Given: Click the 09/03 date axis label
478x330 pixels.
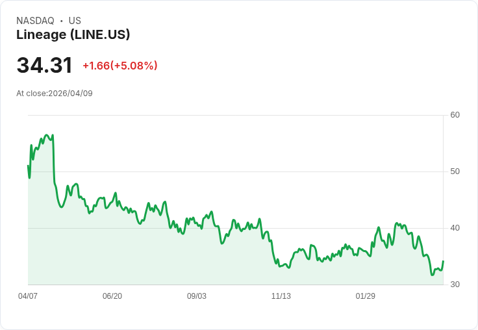Looking at the screenshot, I should 197,296.
